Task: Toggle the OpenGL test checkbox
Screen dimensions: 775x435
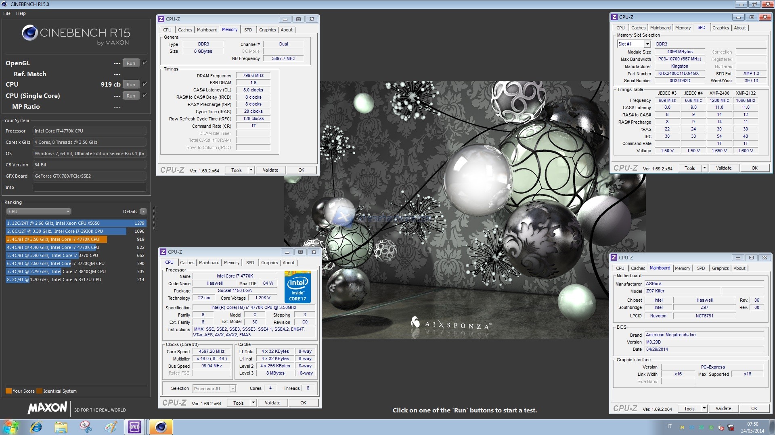Action: (145, 63)
